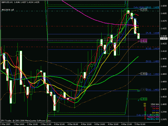Viewport: 168px width, 126px height.
Task: Click the red down arrow beside 4H MA
Action: 145,110
